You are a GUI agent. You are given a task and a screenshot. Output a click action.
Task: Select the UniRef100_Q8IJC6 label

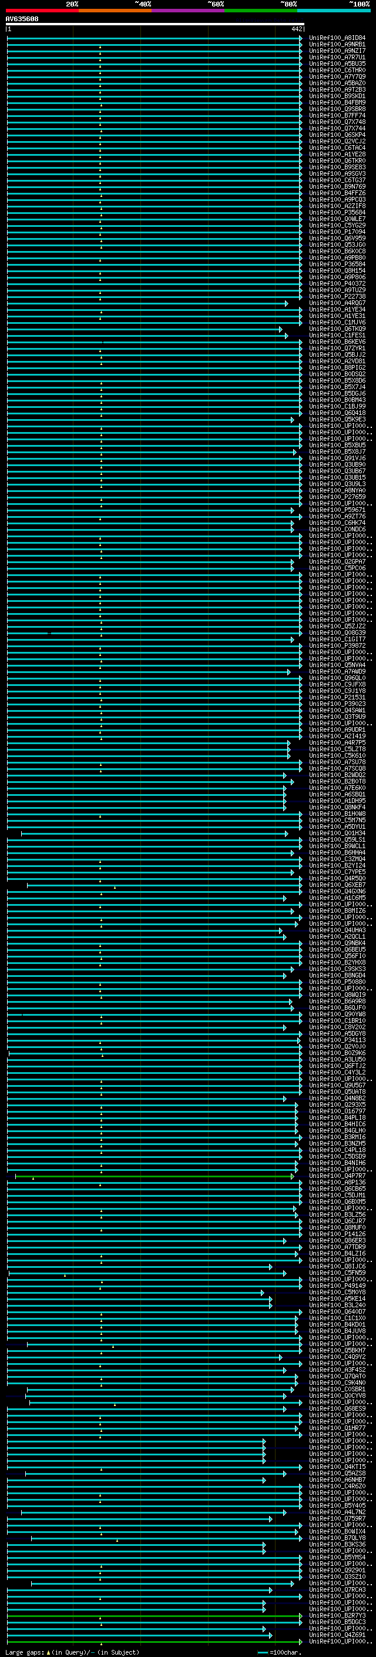pos(337,1267)
